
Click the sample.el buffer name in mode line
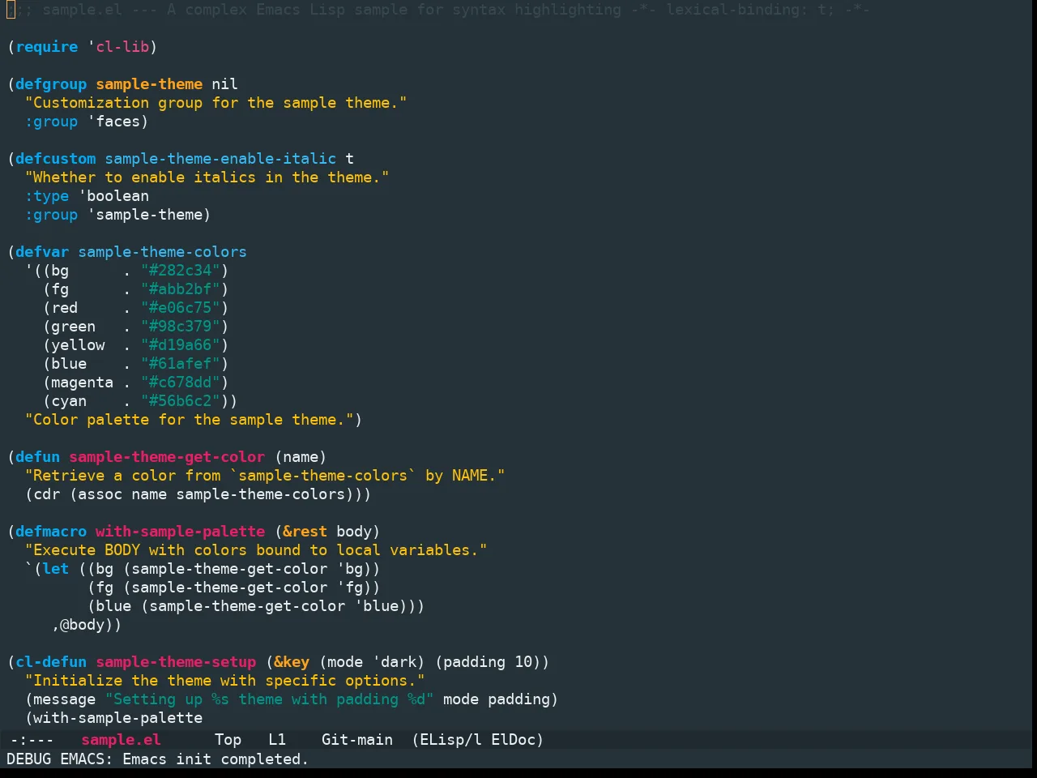pos(122,740)
